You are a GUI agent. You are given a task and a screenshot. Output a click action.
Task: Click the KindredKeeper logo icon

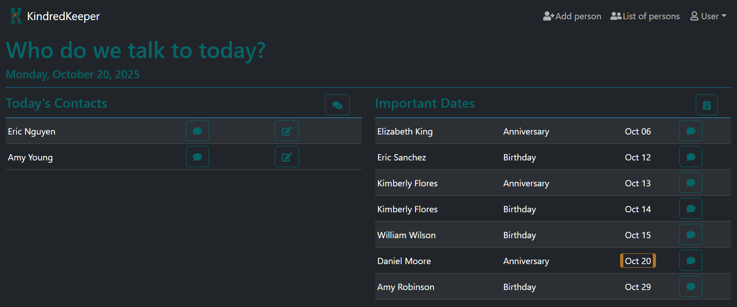click(16, 16)
